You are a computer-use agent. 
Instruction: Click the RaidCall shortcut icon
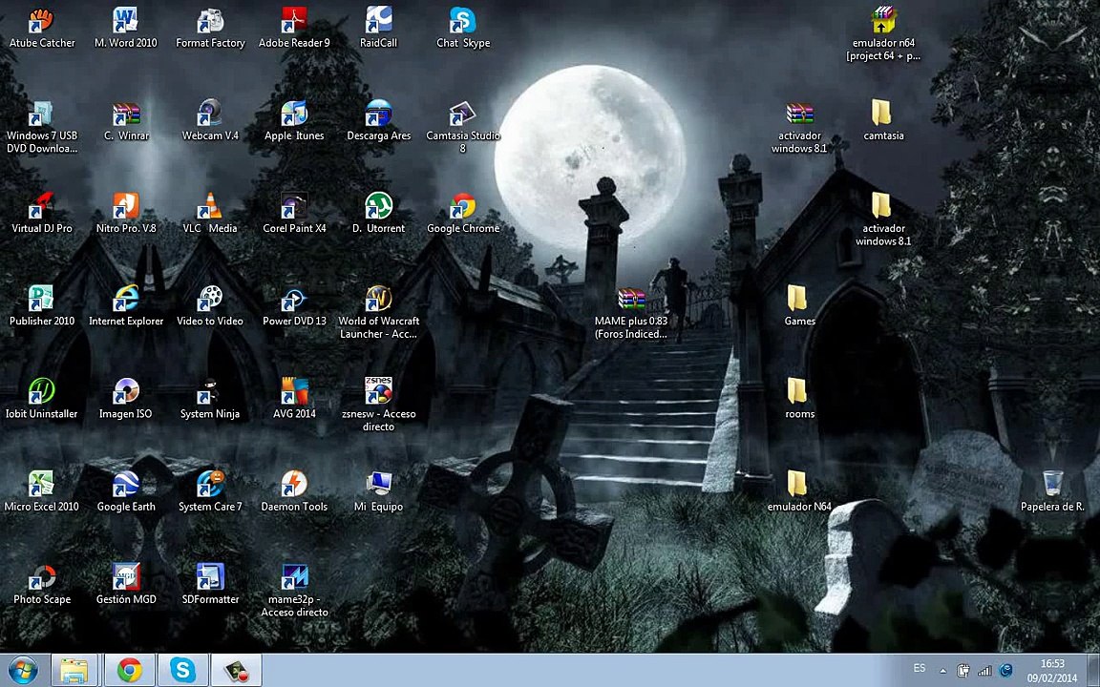pos(378,23)
